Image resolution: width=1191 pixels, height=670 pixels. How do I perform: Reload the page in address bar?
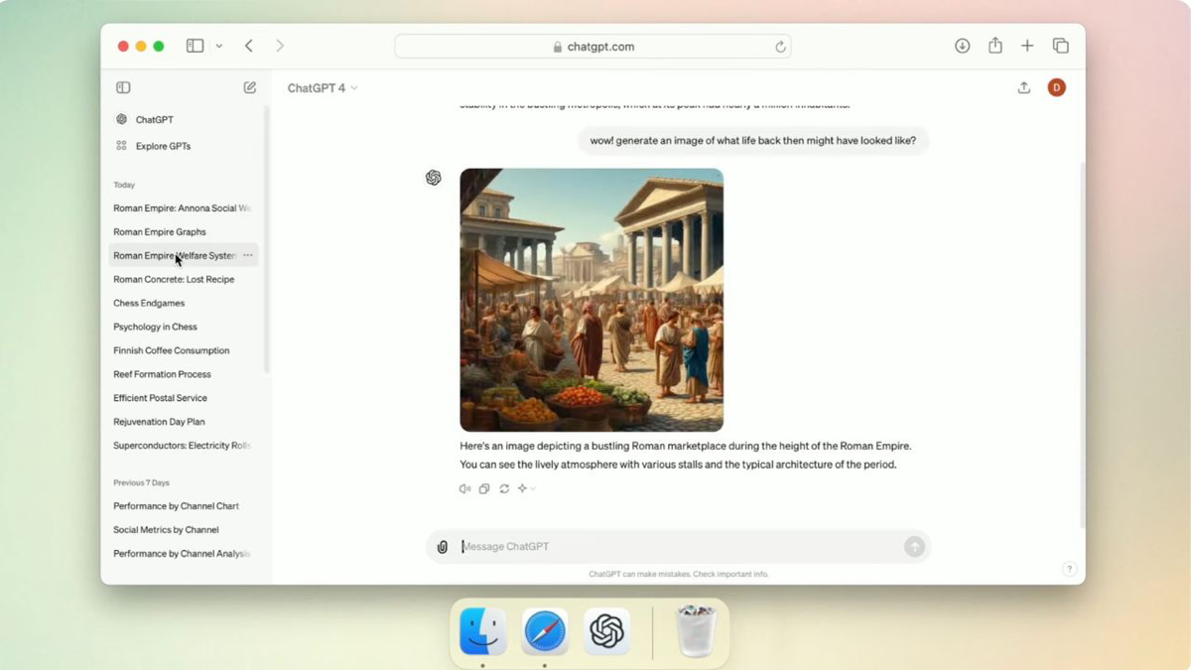coord(780,47)
